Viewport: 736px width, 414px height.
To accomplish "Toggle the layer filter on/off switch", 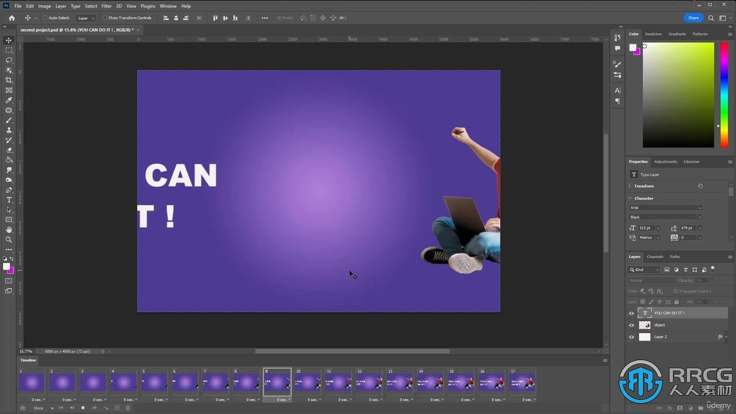I will tap(712, 269).
